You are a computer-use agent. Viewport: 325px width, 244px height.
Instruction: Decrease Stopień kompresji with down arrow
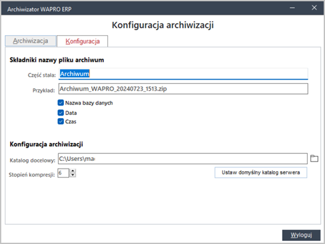[x=73, y=175]
